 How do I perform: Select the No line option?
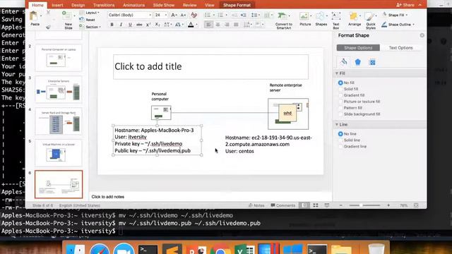click(x=347, y=134)
